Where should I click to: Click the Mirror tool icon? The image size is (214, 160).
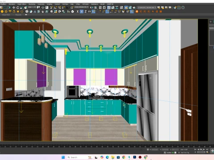point(91,8)
